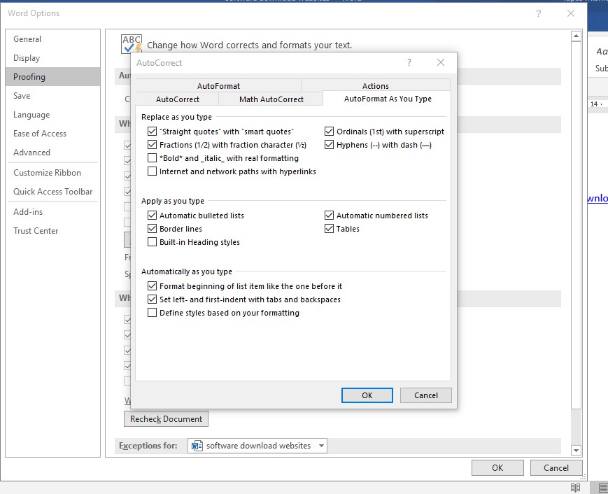Enable Built-in Heading styles checkbox

152,242
